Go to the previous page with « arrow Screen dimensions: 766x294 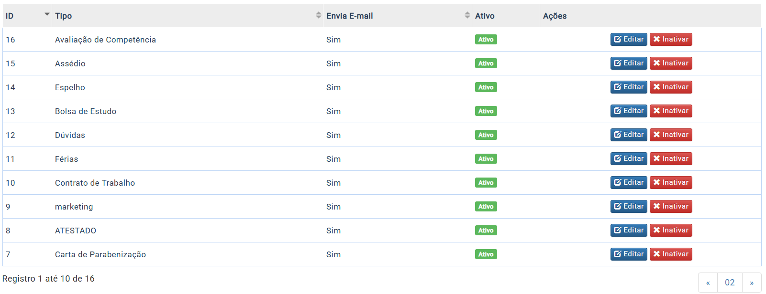708,283
